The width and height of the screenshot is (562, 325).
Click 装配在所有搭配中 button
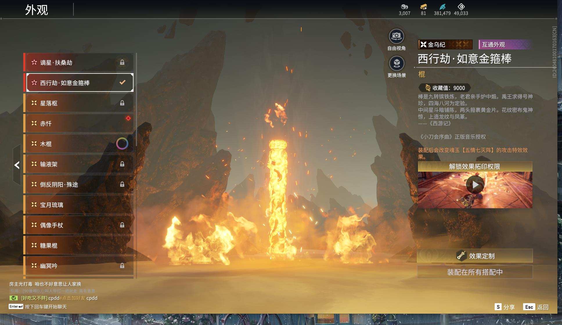point(475,272)
